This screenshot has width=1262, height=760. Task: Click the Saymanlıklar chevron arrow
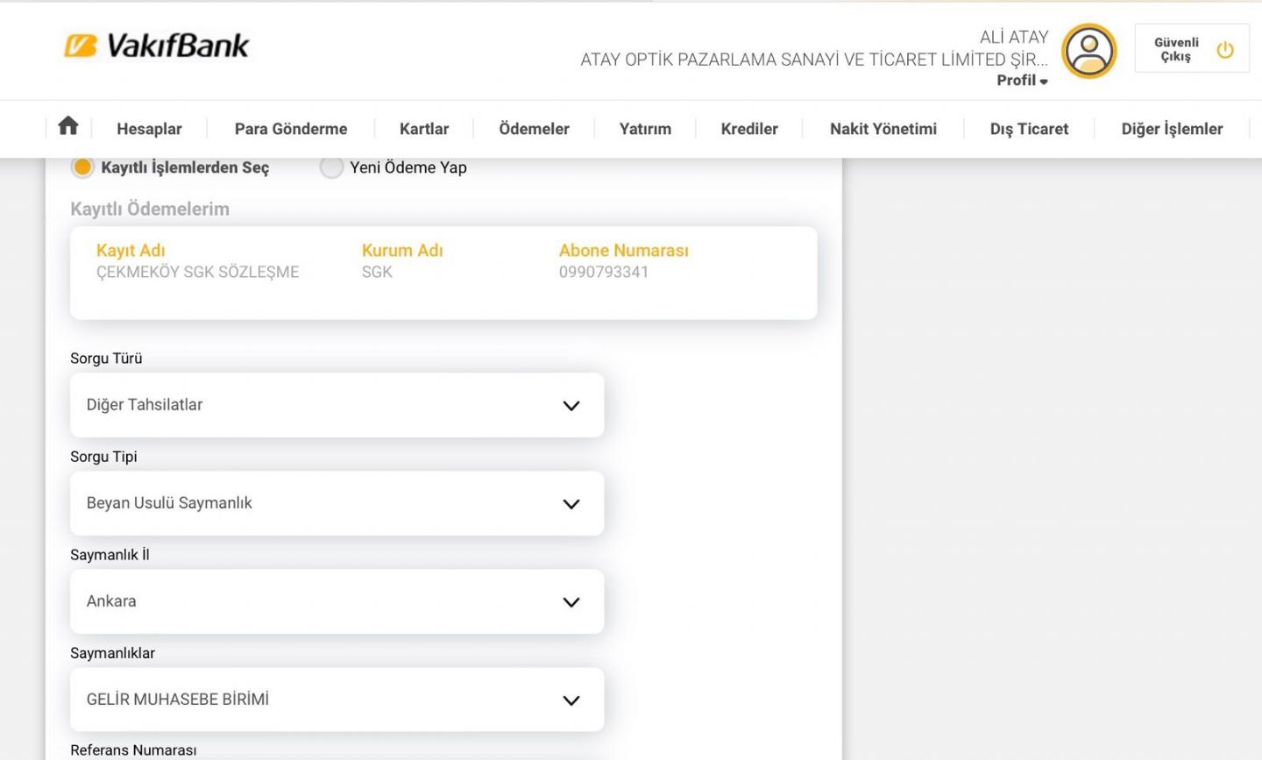coord(571,700)
